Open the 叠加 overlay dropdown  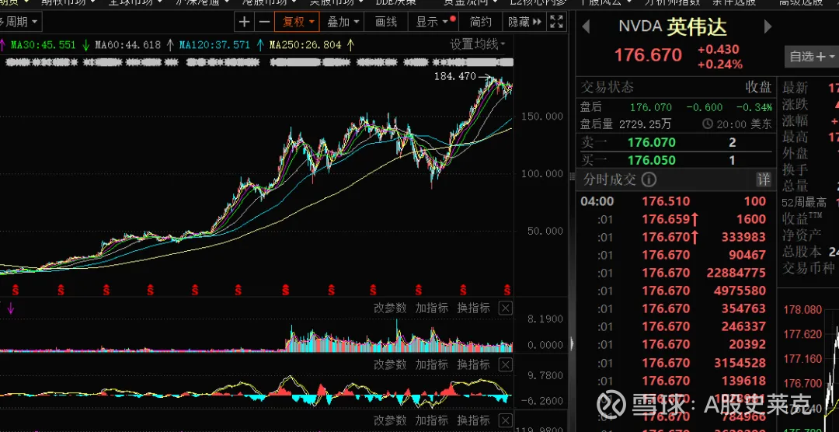(343, 22)
